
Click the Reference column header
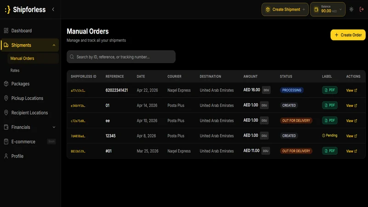pos(115,76)
